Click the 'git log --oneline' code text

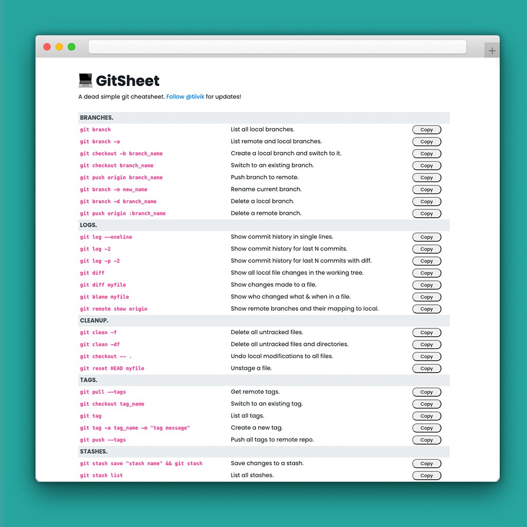pos(106,237)
